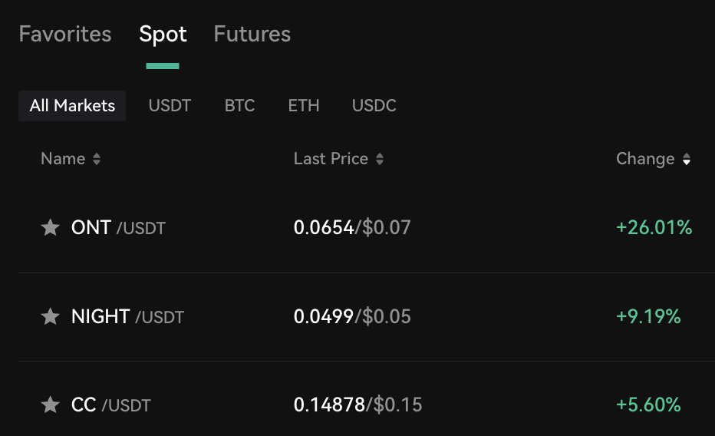Switch to the Favorites tab
Image resolution: width=715 pixels, height=436 pixels.
coord(65,35)
